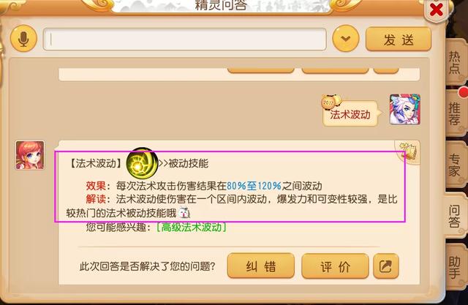Click the emoji at the end of the answer

(184, 213)
